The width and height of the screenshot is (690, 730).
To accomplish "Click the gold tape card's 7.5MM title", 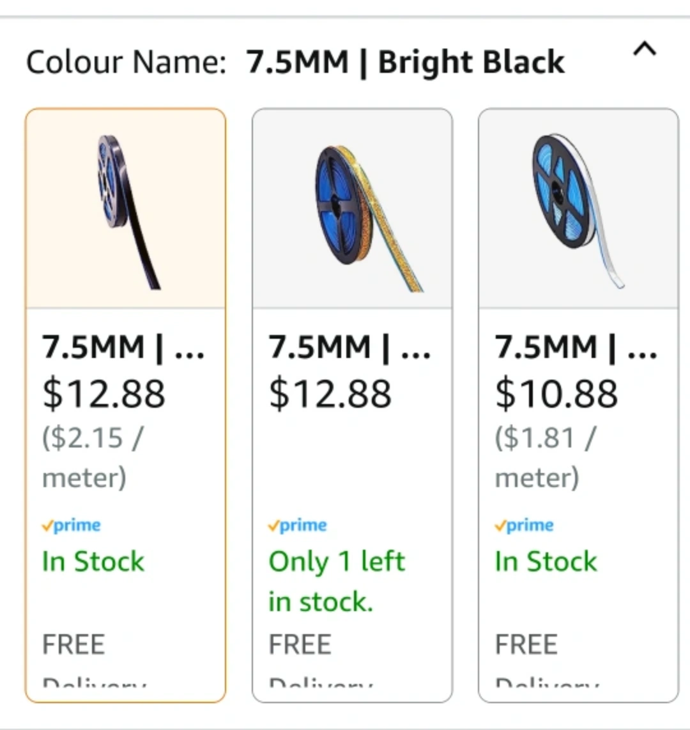I will (349, 348).
